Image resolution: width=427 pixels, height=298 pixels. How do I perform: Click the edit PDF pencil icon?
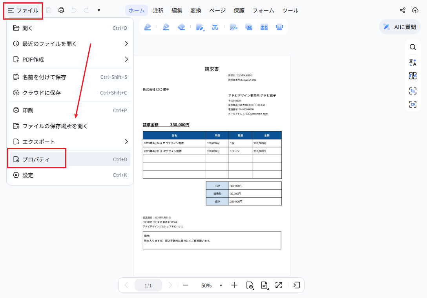coord(200,27)
